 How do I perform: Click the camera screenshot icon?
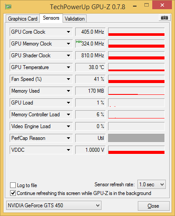coord(164,18)
